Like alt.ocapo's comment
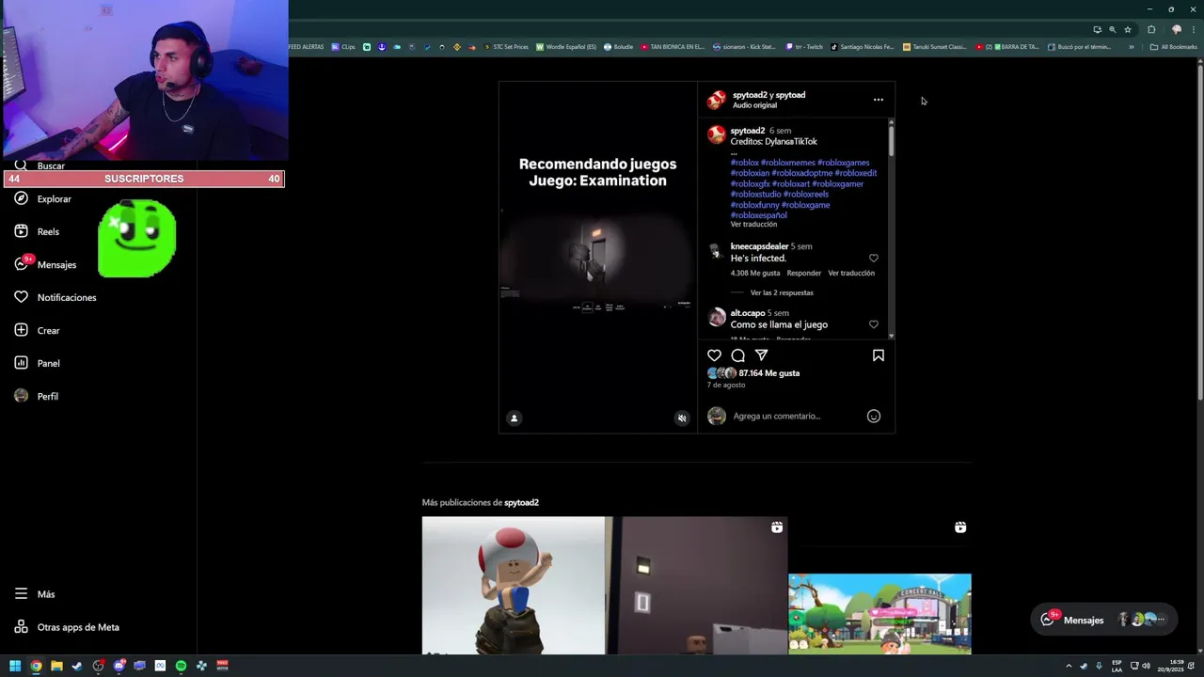1204x677 pixels. [x=873, y=324]
